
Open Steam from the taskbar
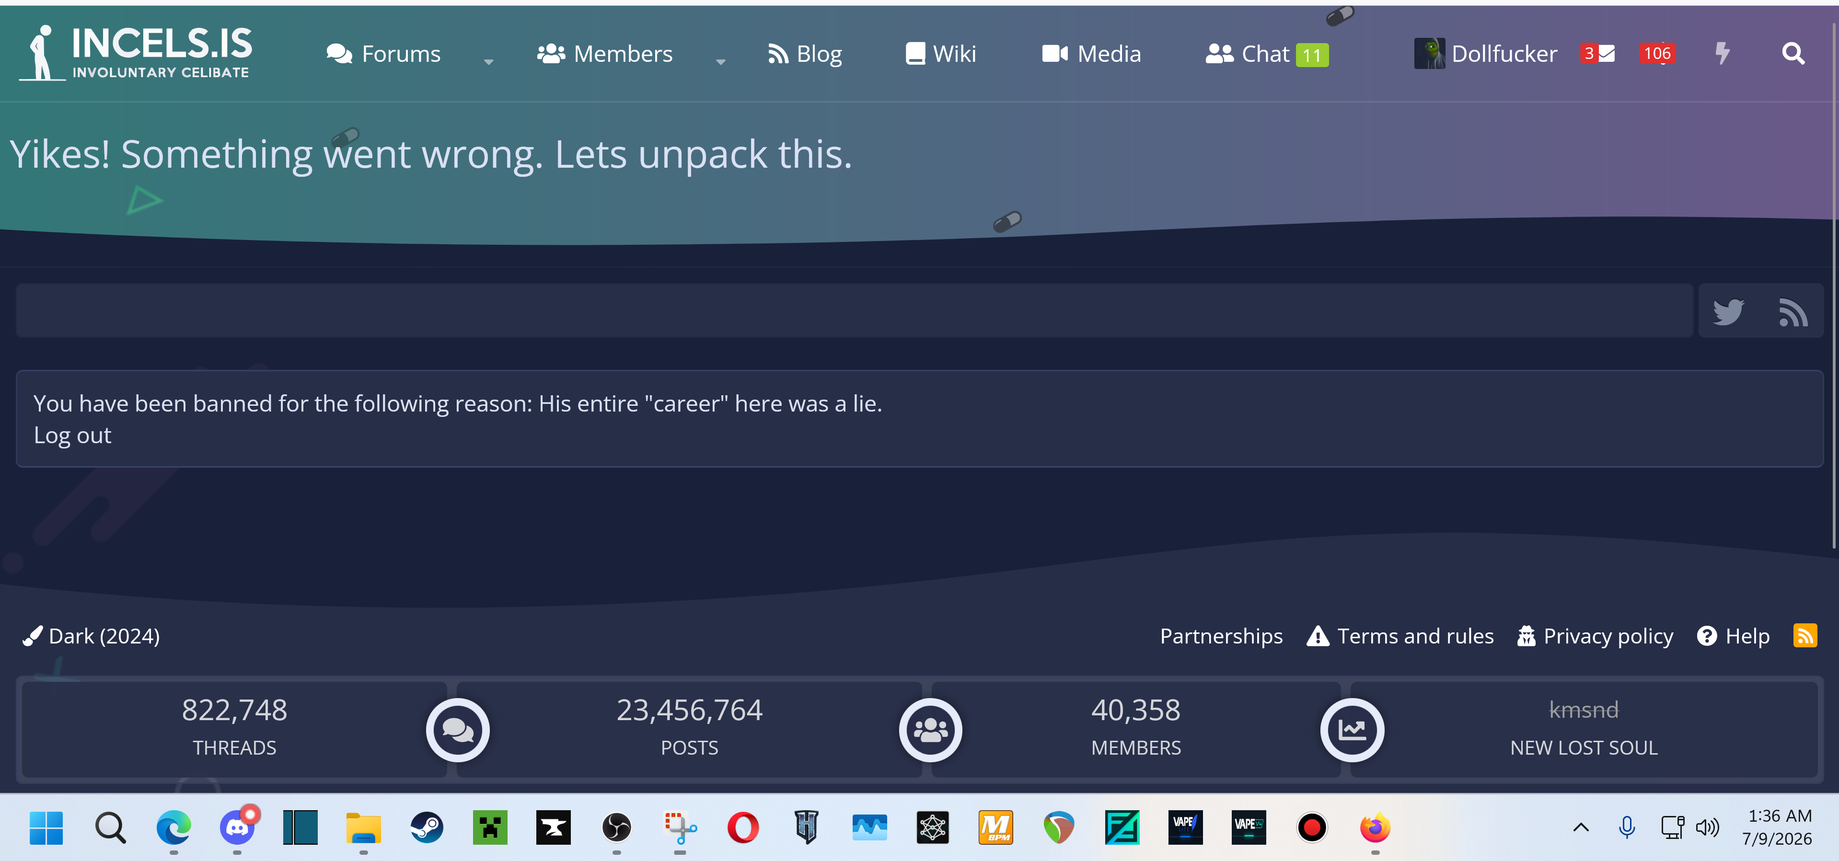(427, 827)
